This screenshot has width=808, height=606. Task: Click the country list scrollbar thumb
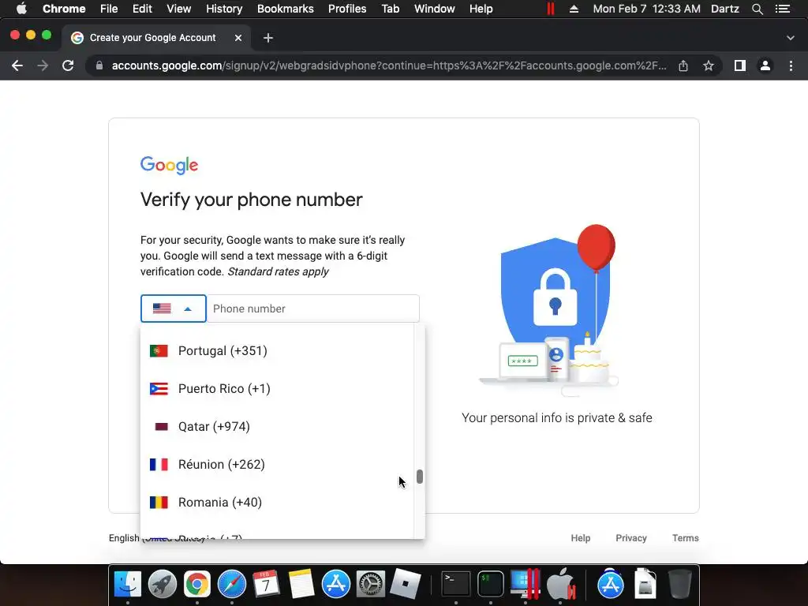coord(420,477)
